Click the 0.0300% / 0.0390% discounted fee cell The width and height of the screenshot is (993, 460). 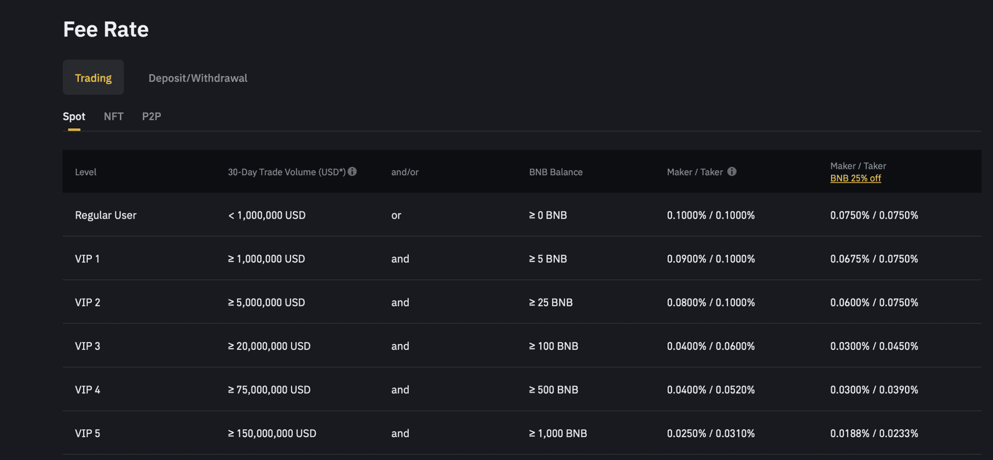(874, 390)
